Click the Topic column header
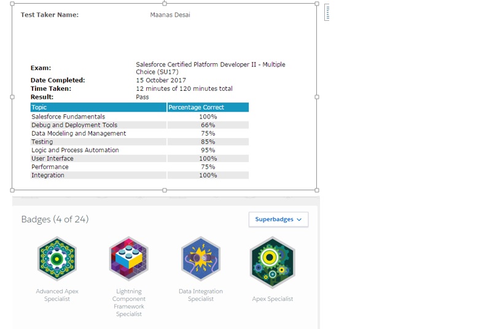Image resolution: width=503 pixels, height=329 pixels. (x=98, y=107)
